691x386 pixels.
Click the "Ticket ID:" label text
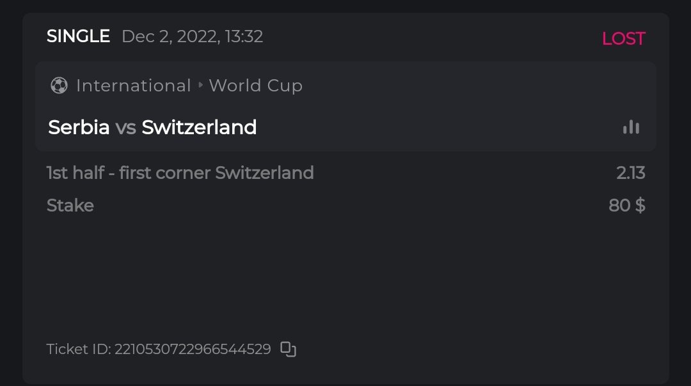tap(79, 350)
